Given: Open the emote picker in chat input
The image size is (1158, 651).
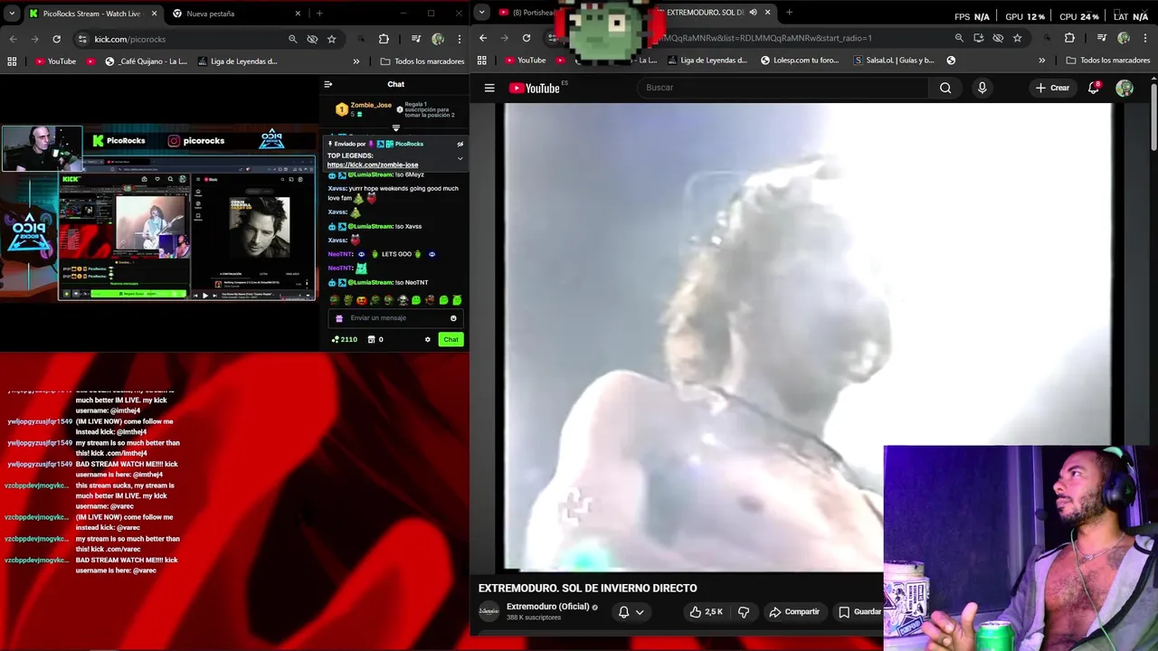Looking at the screenshot, I should point(453,318).
